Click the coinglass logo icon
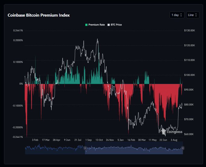This screenshot has height=167, width=206. [164, 132]
